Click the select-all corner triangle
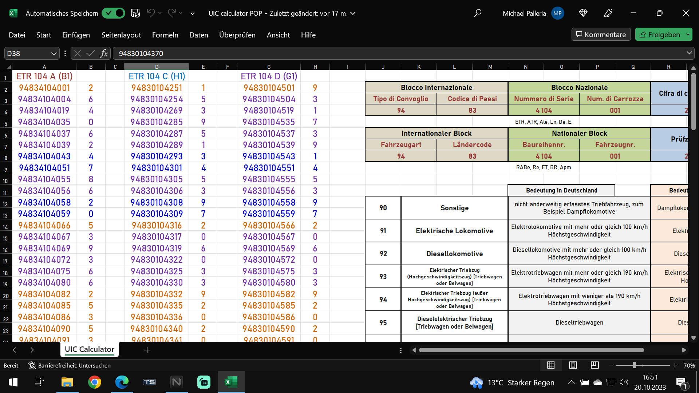699x393 pixels. (x=9, y=67)
